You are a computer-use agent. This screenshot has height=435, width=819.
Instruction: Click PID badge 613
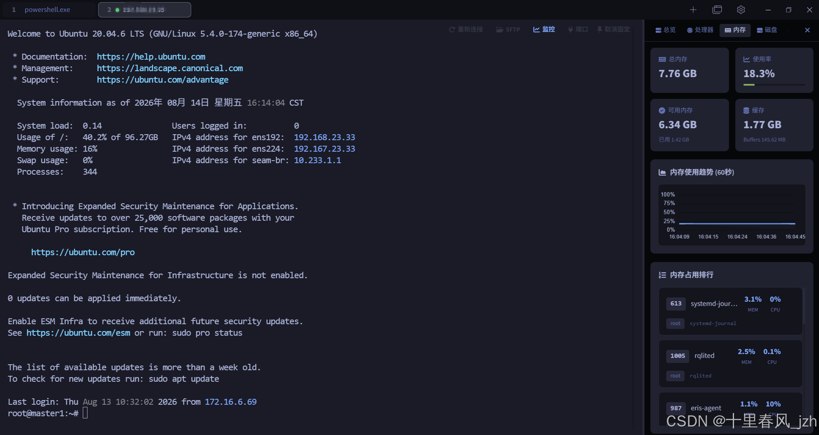click(x=676, y=303)
